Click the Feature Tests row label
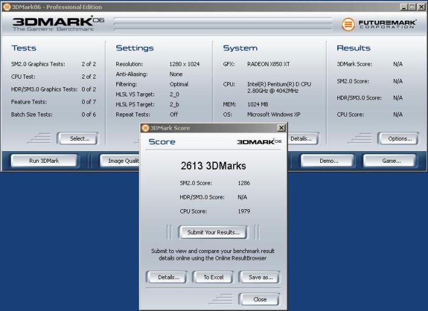This screenshot has width=428, height=311. (29, 102)
